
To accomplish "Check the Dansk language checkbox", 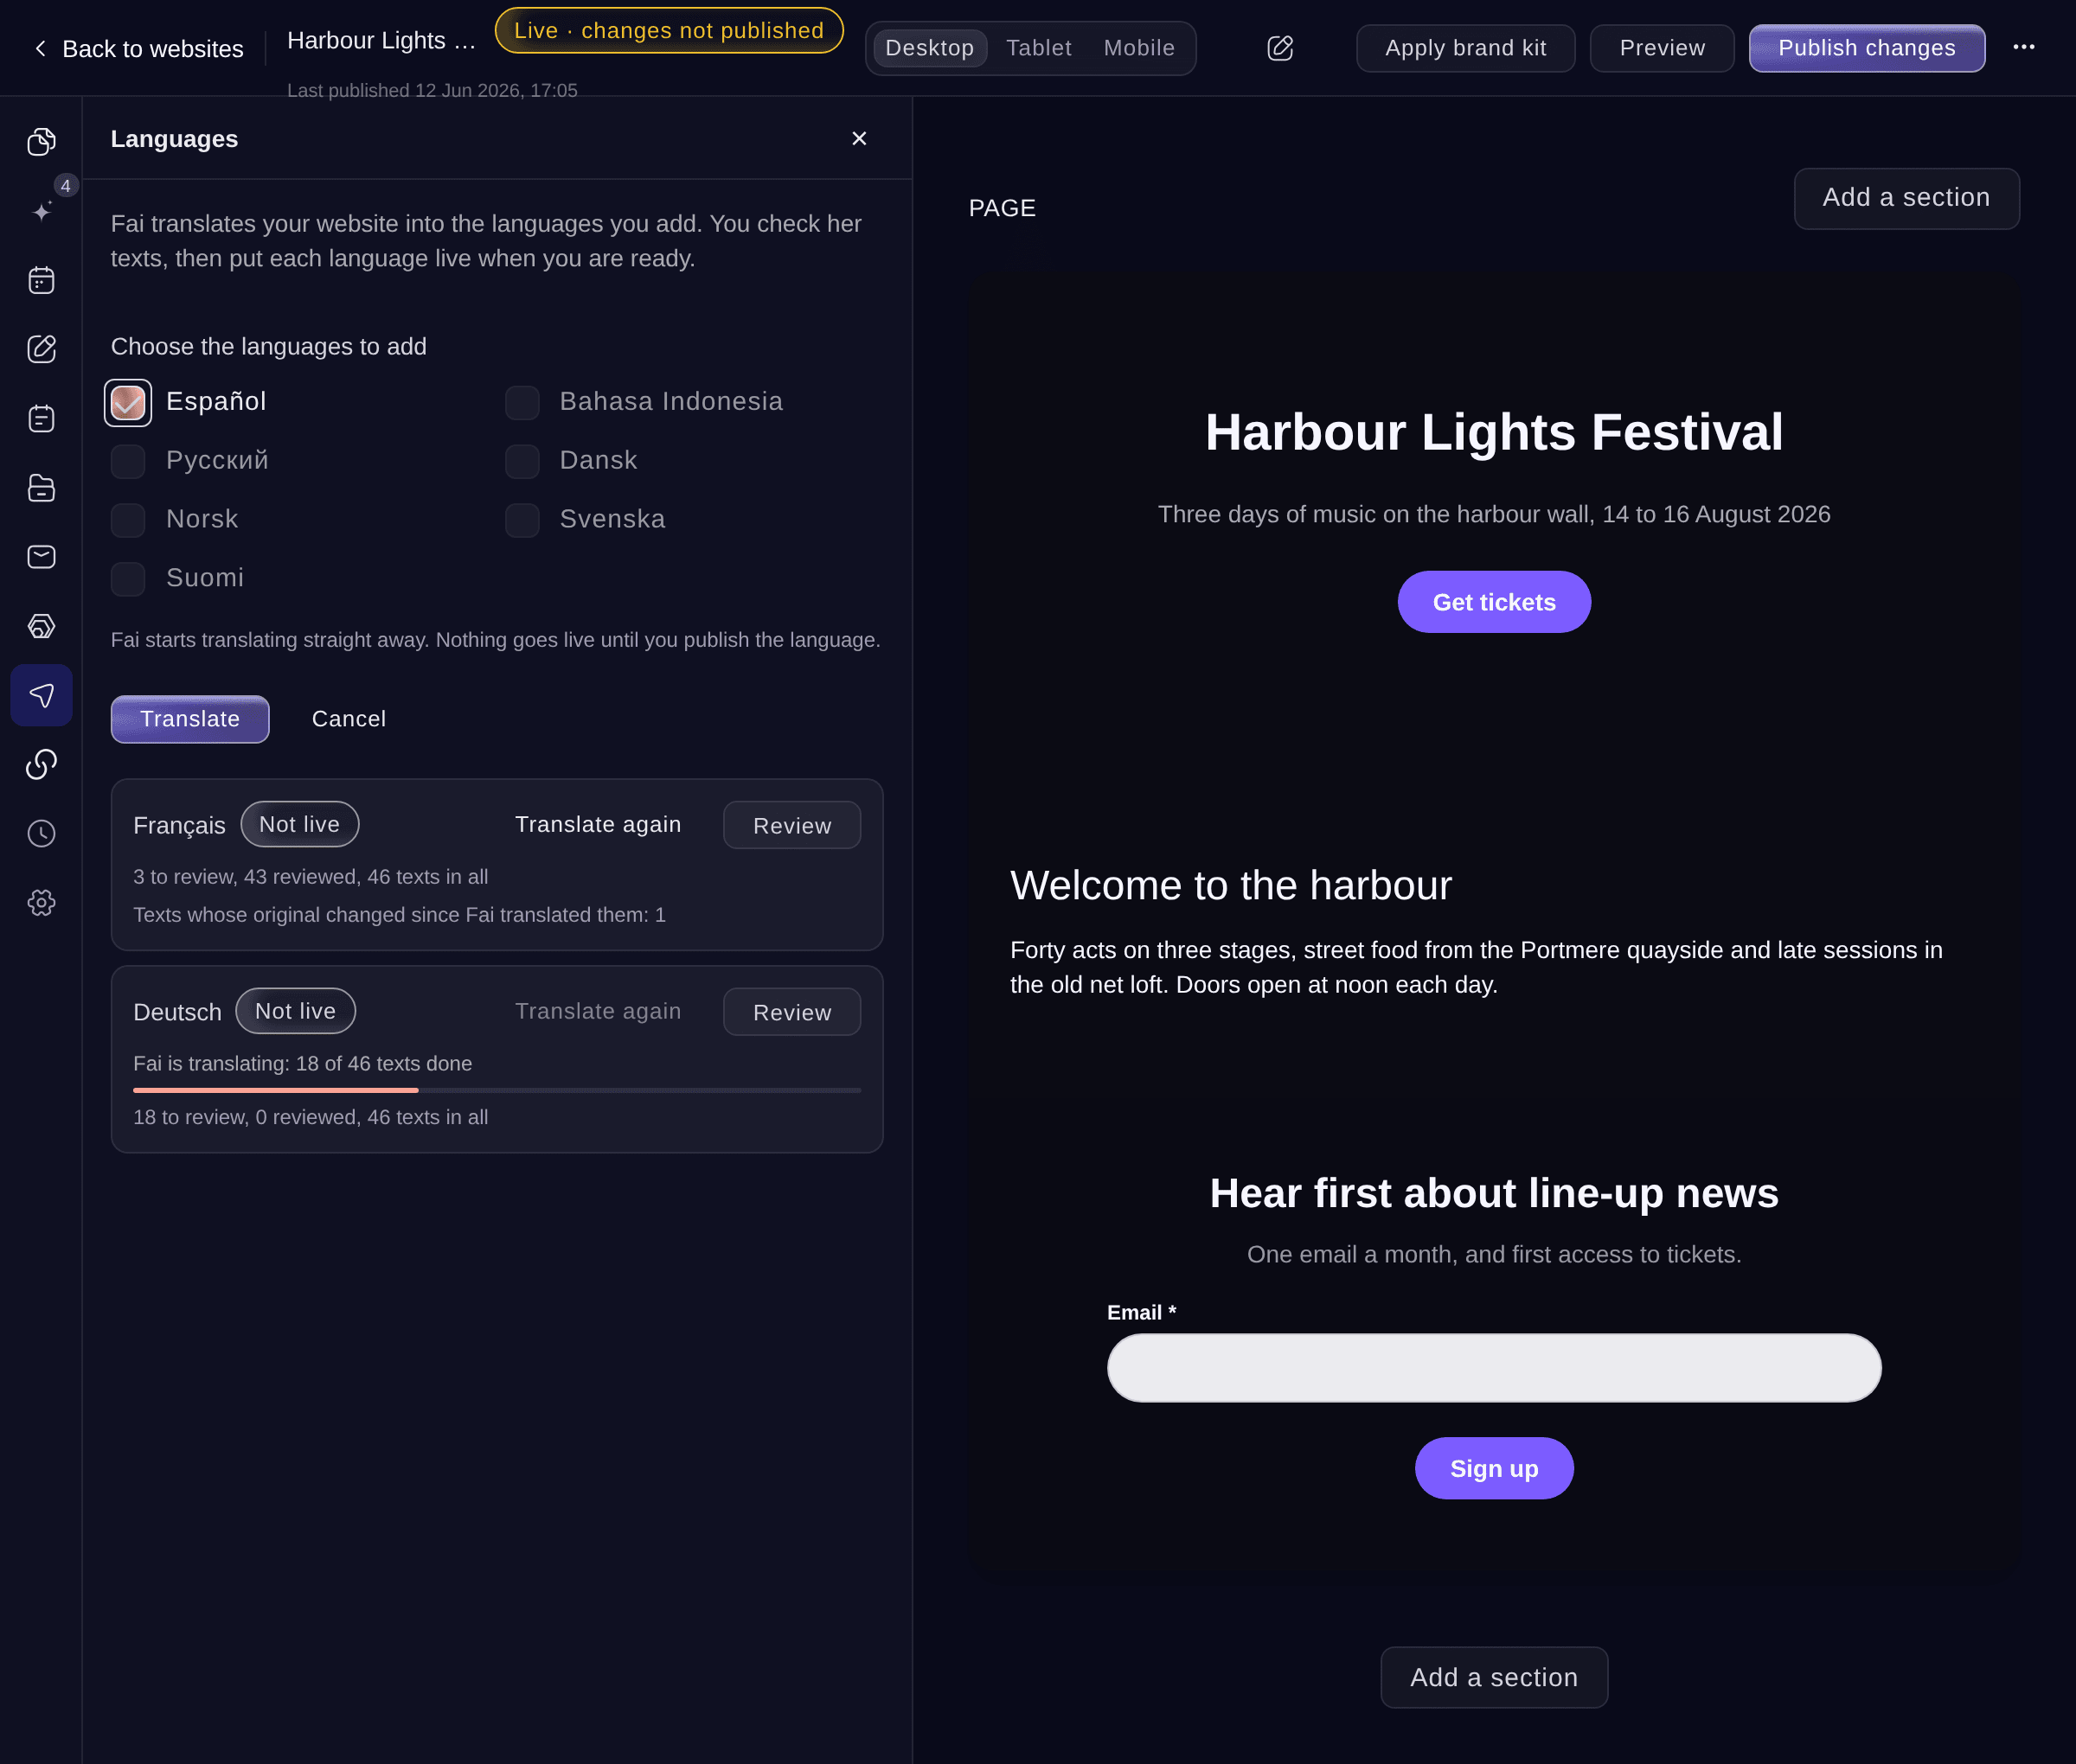I will pyautogui.click(x=522, y=461).
